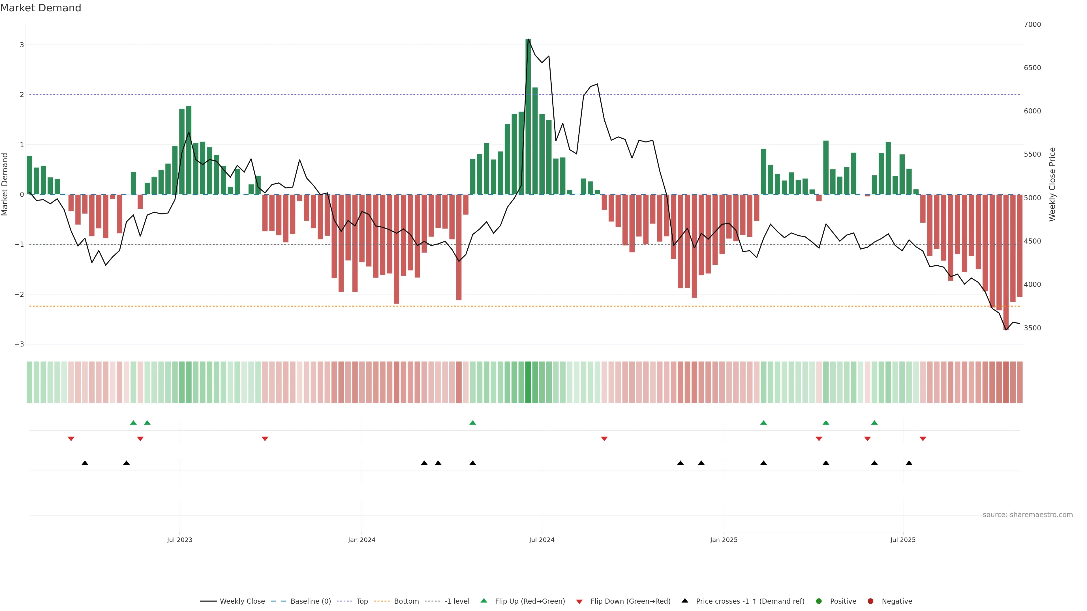The width and height of the screenshot is (1087, 611).
Task: Click the Jul 2024 axis label
Action: [542, 540]
